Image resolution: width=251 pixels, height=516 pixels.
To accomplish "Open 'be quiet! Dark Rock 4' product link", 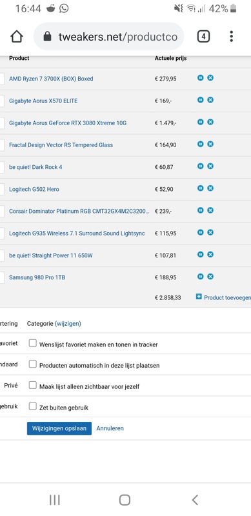I will tap(35, 167).
